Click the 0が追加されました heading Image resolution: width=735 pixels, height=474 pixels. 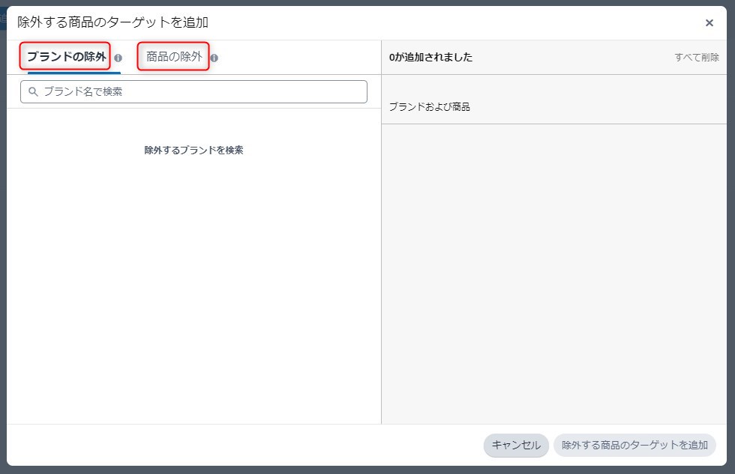[430, 57]
